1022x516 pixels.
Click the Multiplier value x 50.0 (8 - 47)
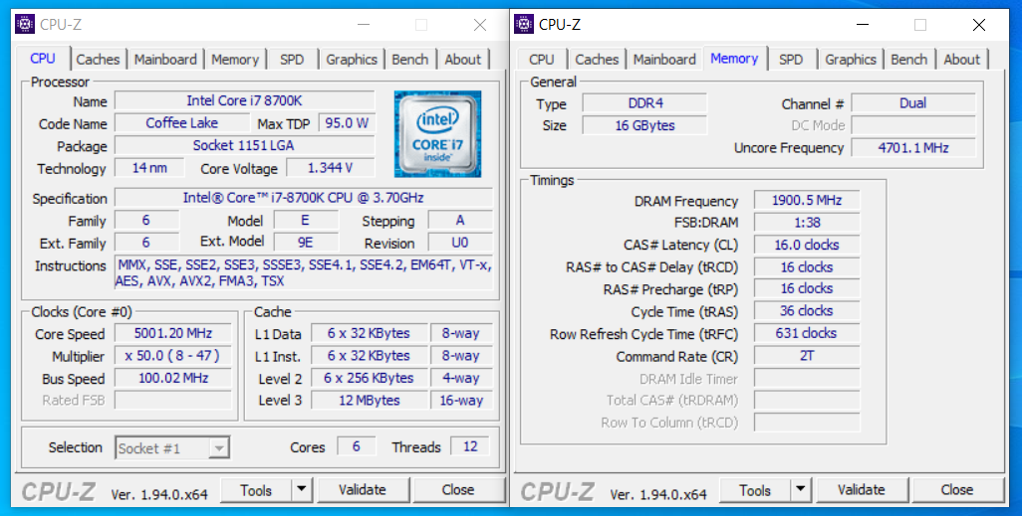tap(172, 355)
